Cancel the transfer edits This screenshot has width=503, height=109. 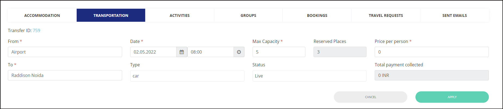(371, 97)
